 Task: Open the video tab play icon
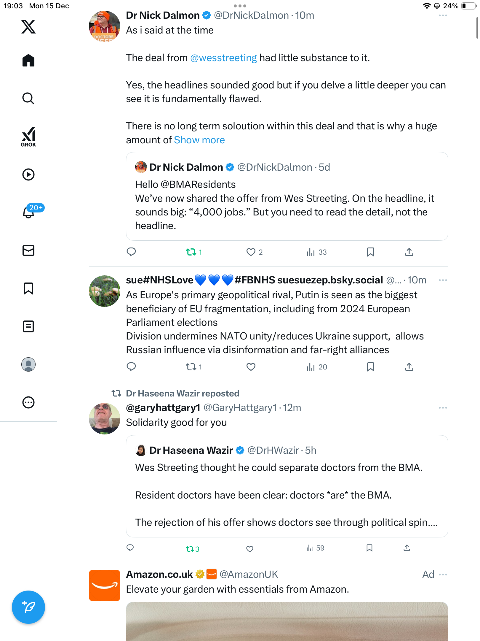pyautogui.click(x=28, y=174)
